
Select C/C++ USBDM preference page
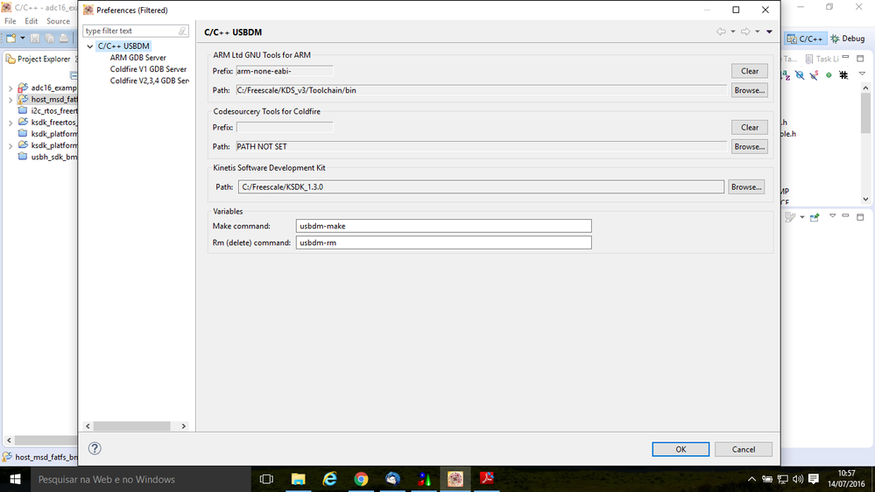click(x=123, y=46)
